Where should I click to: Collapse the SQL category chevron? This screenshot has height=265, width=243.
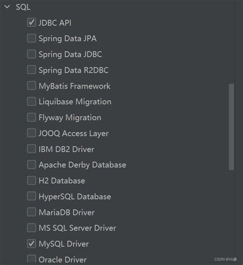(7, 7)
